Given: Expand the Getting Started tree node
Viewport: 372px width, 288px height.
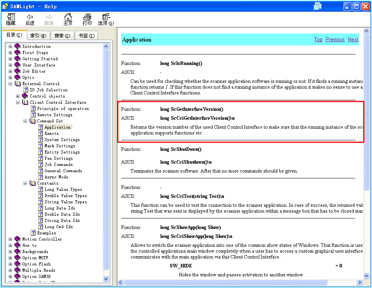Looking at the screenshot, I should [10, 59].
